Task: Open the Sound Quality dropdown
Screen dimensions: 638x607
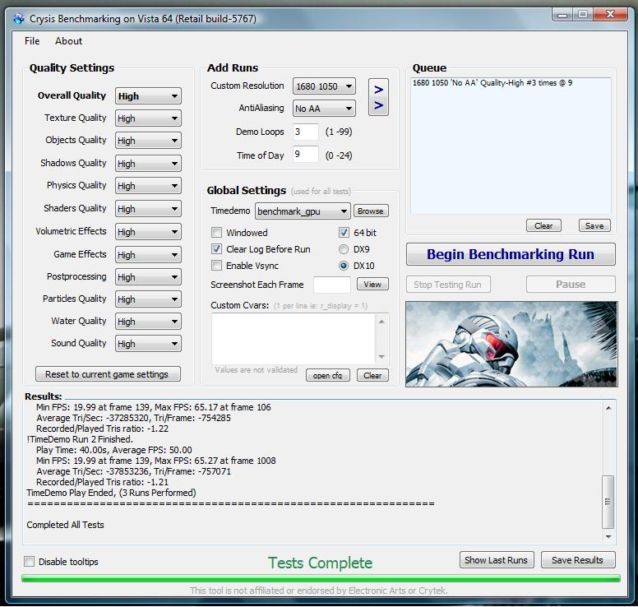Action: [x=148, y=344]
